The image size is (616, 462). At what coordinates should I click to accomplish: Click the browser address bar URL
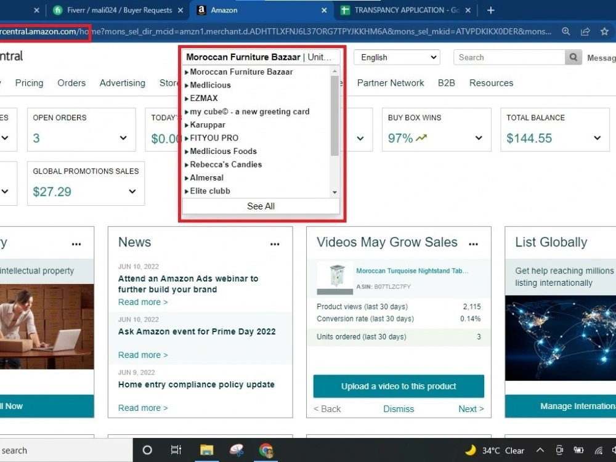click(275, 31)
